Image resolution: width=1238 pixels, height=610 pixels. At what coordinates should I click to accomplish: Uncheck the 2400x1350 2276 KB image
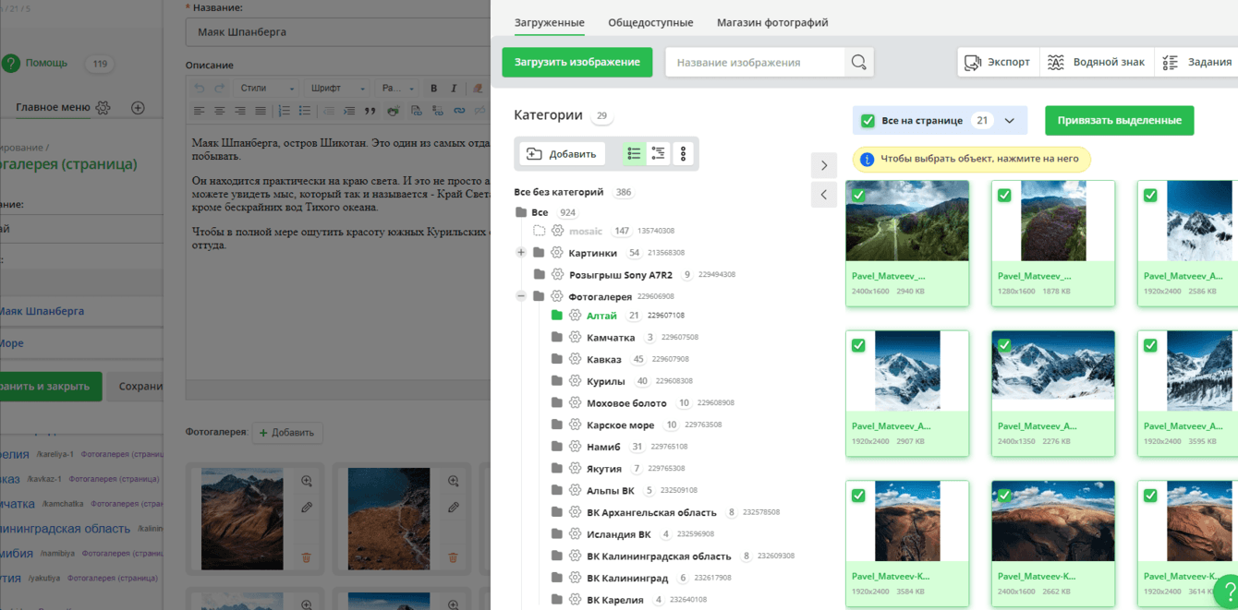tap(1004, 345)
